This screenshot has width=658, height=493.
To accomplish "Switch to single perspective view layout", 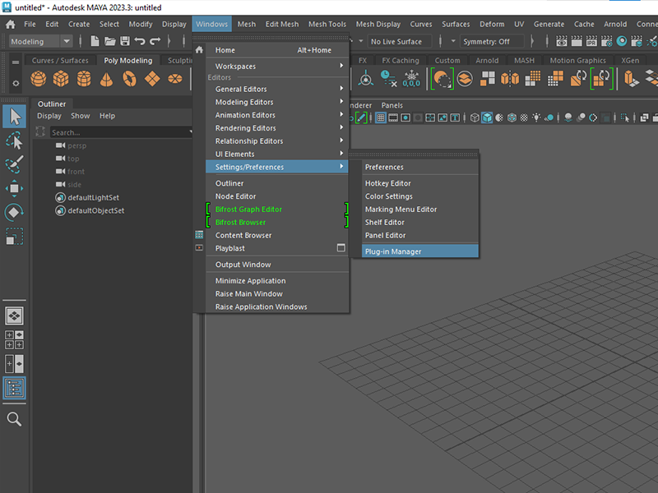I will pyautogui.click(x=15, y=316).
